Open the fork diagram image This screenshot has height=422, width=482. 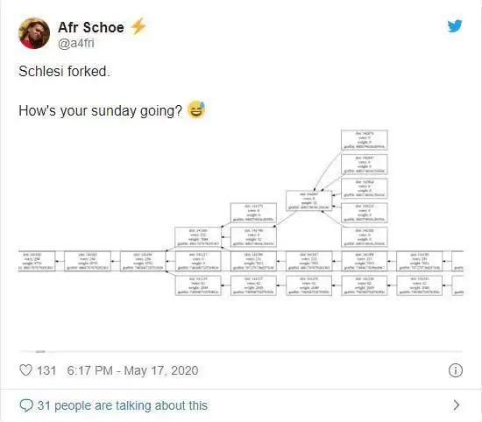coord(241,214)
